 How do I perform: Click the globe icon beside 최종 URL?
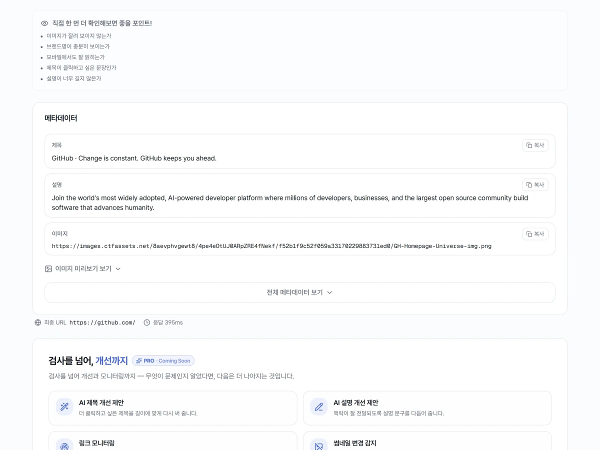[37, 322]
